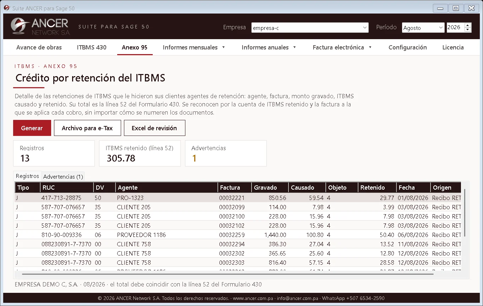Select the Registros sub-tab

(x=27, y=176)
